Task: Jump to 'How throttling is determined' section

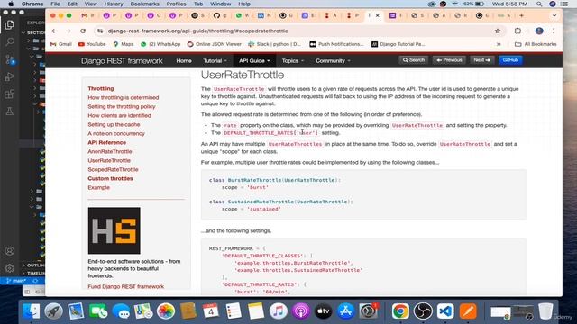Action: (124, 98)
